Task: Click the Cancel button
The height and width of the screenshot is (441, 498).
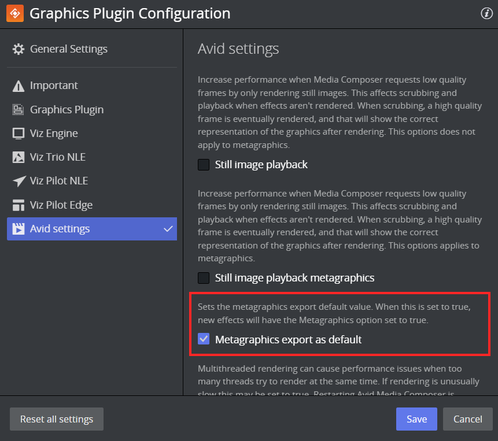Action: (467, 419)
